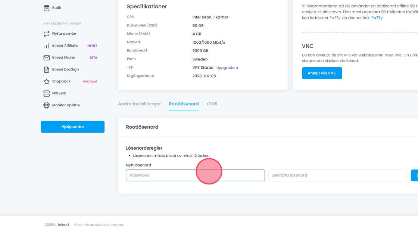Select the Inleed Mailer envelope icon
The height and width of the screenshot is (234, 418).
click(46, 57)
